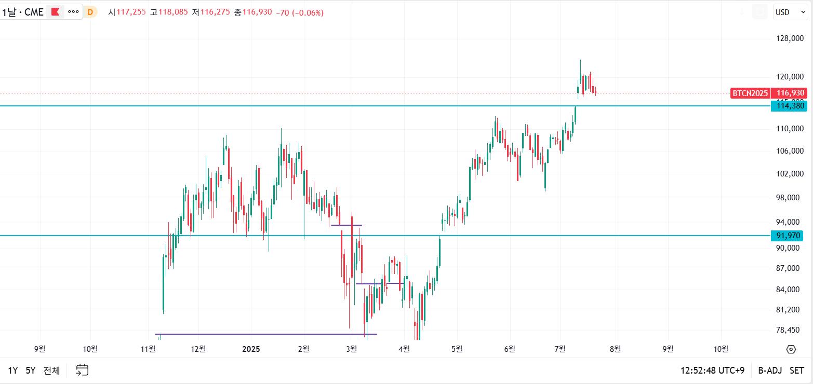The height and width of the screenshot is (384, 813).
Task: Click the 4월 label on the time axis
Action: coord(404,349)
